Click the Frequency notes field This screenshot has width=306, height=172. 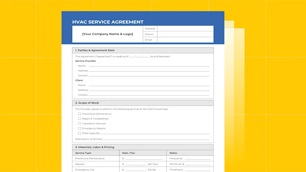pyautogui.click(x=197, y=159)
